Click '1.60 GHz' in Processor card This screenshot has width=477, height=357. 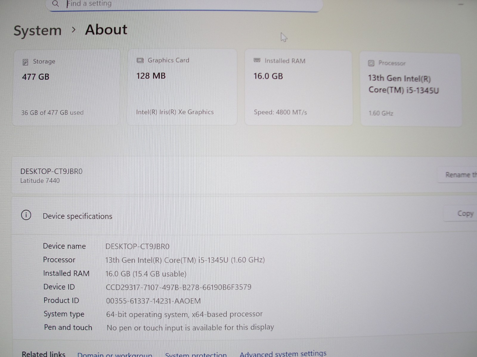pyautogui.click(x=381, y=113)
